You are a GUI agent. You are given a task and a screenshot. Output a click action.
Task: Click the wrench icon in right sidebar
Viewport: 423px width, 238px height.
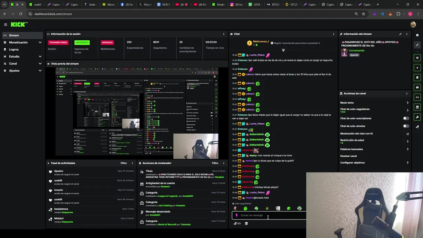417,117
